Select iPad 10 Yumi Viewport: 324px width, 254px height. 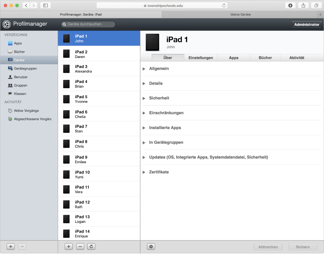pos(99,174)
